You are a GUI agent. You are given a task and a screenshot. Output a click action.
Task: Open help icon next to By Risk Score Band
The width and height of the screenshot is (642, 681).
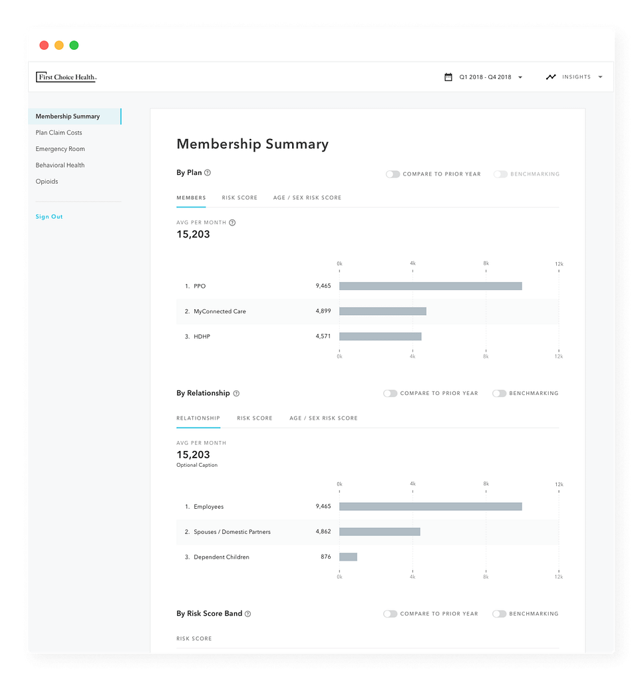point(247,614)
